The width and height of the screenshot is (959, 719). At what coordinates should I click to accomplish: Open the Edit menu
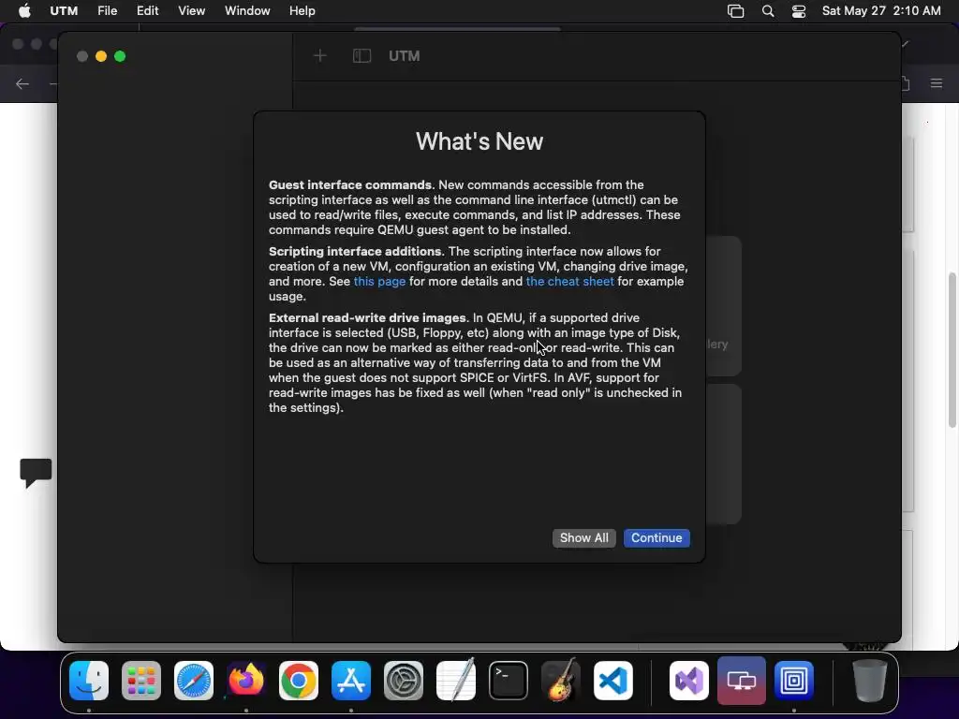[147, 11]
